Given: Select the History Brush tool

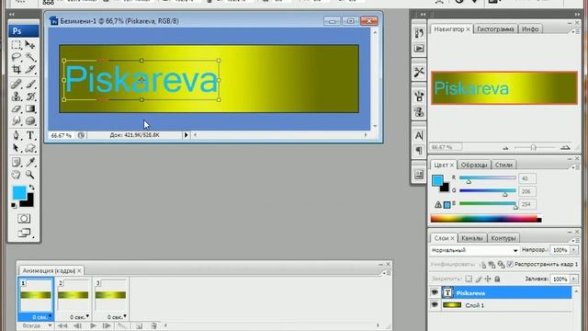Looking at the screenshot, I should [30, 96].
